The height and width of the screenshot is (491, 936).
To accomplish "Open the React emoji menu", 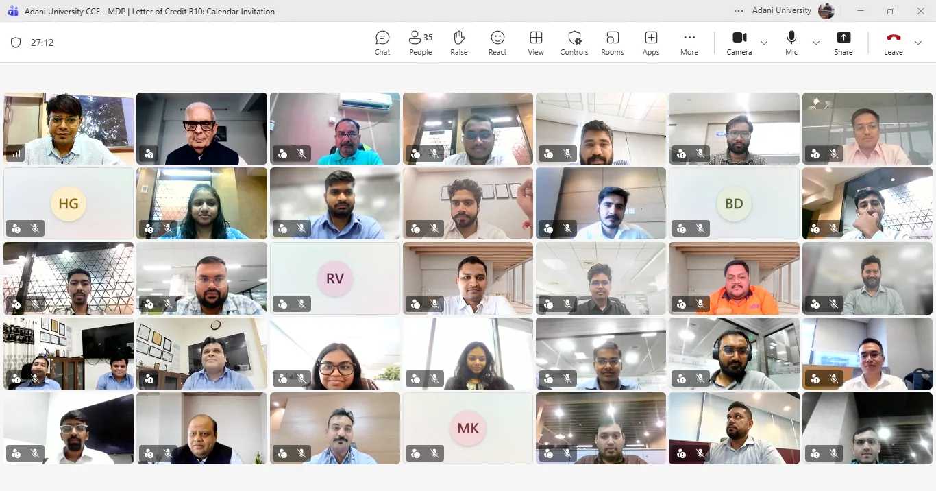I will (497, 43).
